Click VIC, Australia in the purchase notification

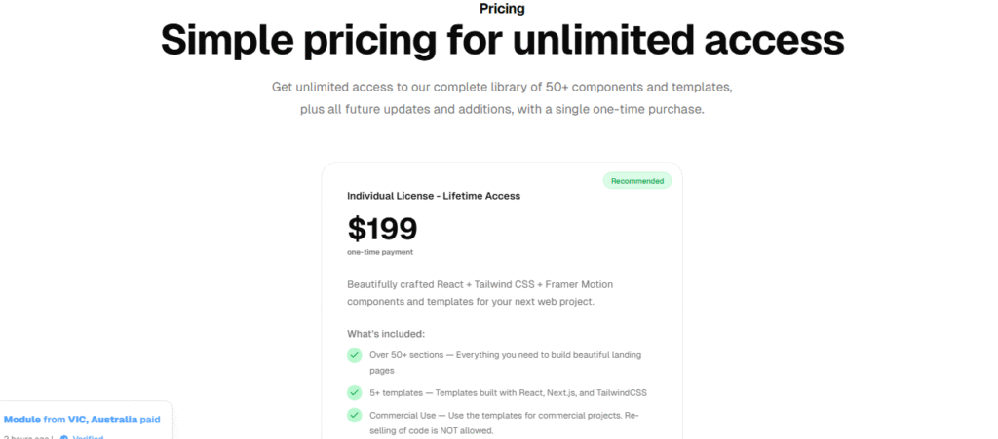101,420
